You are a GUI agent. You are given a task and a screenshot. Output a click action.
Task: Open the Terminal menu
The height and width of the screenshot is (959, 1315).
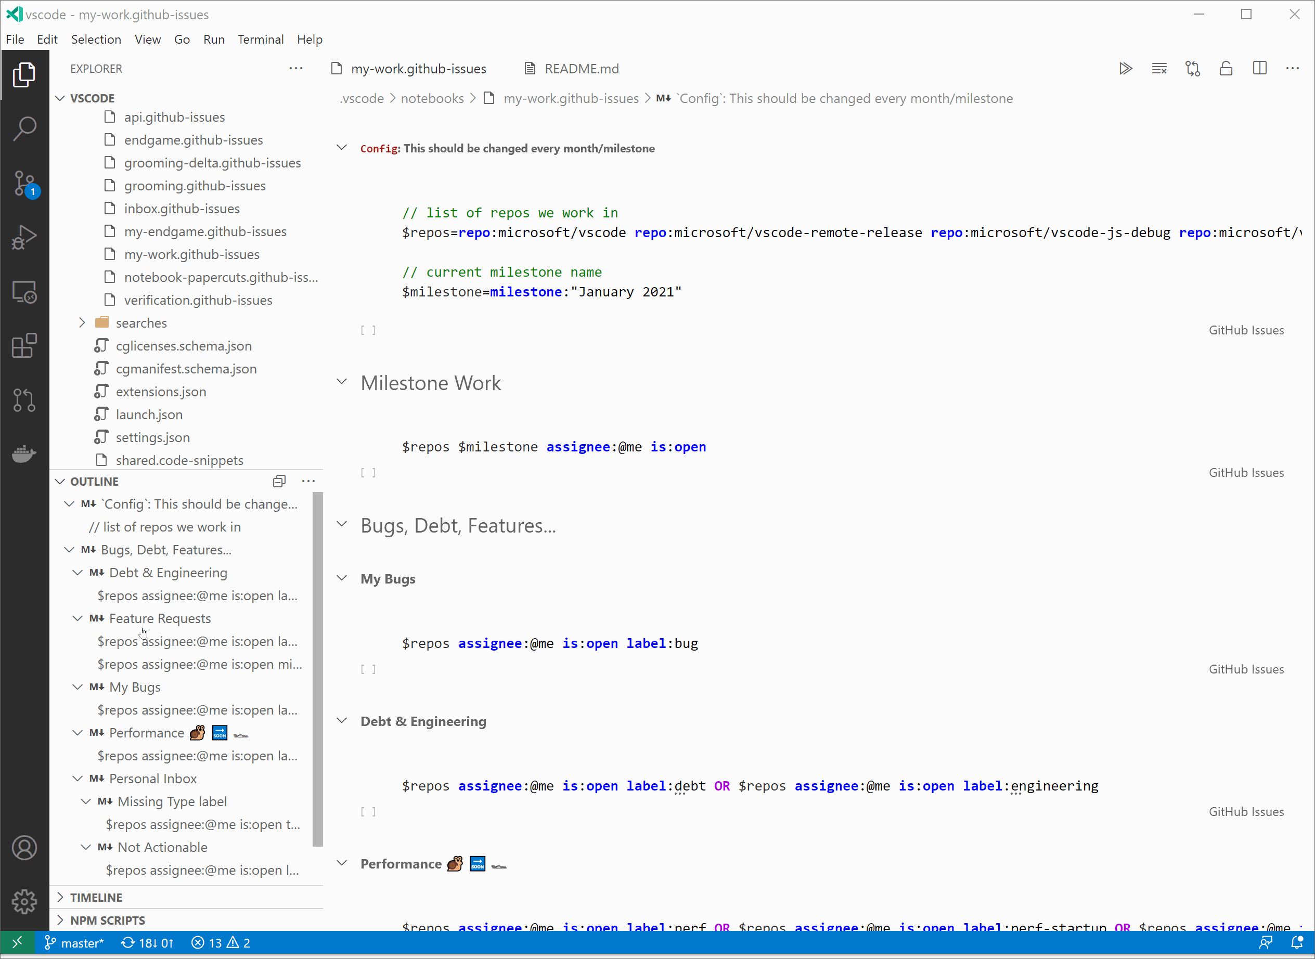[261, 40]
